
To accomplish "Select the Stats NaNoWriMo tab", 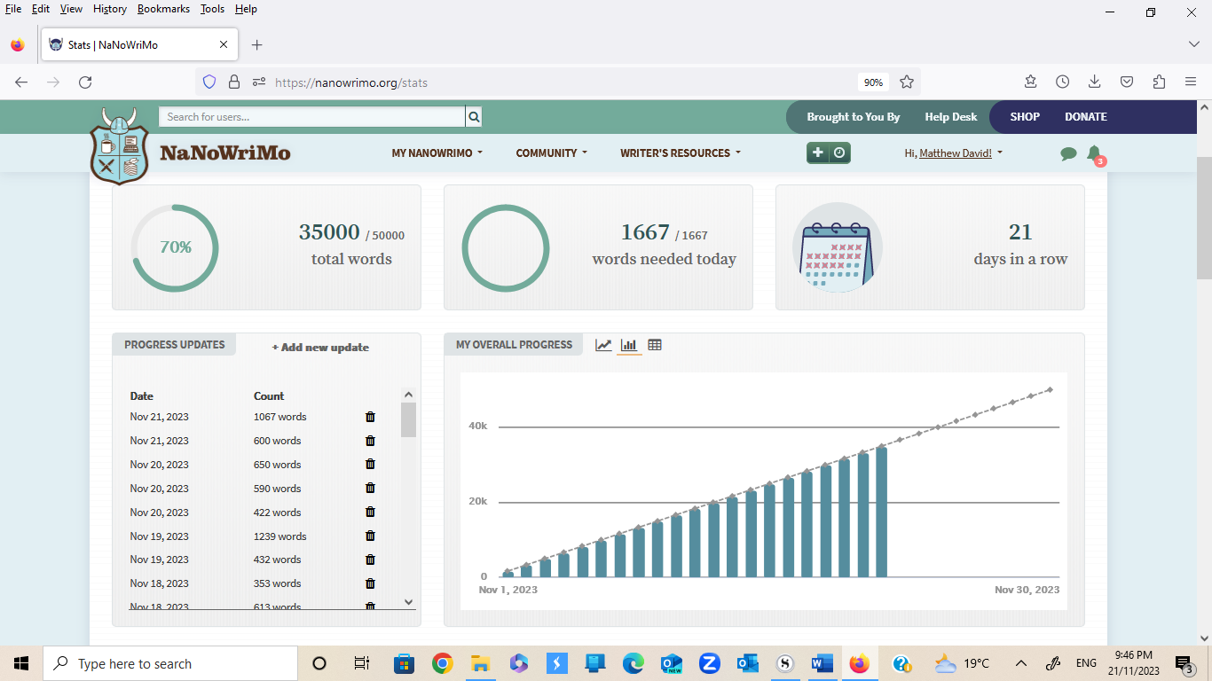I will 138,44.
